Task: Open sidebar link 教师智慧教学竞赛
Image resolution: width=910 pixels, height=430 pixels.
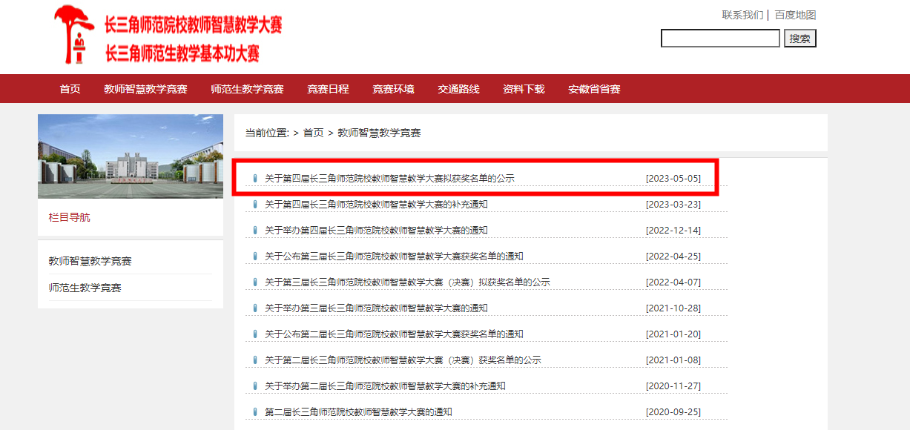Action: [x=90, y=261]
